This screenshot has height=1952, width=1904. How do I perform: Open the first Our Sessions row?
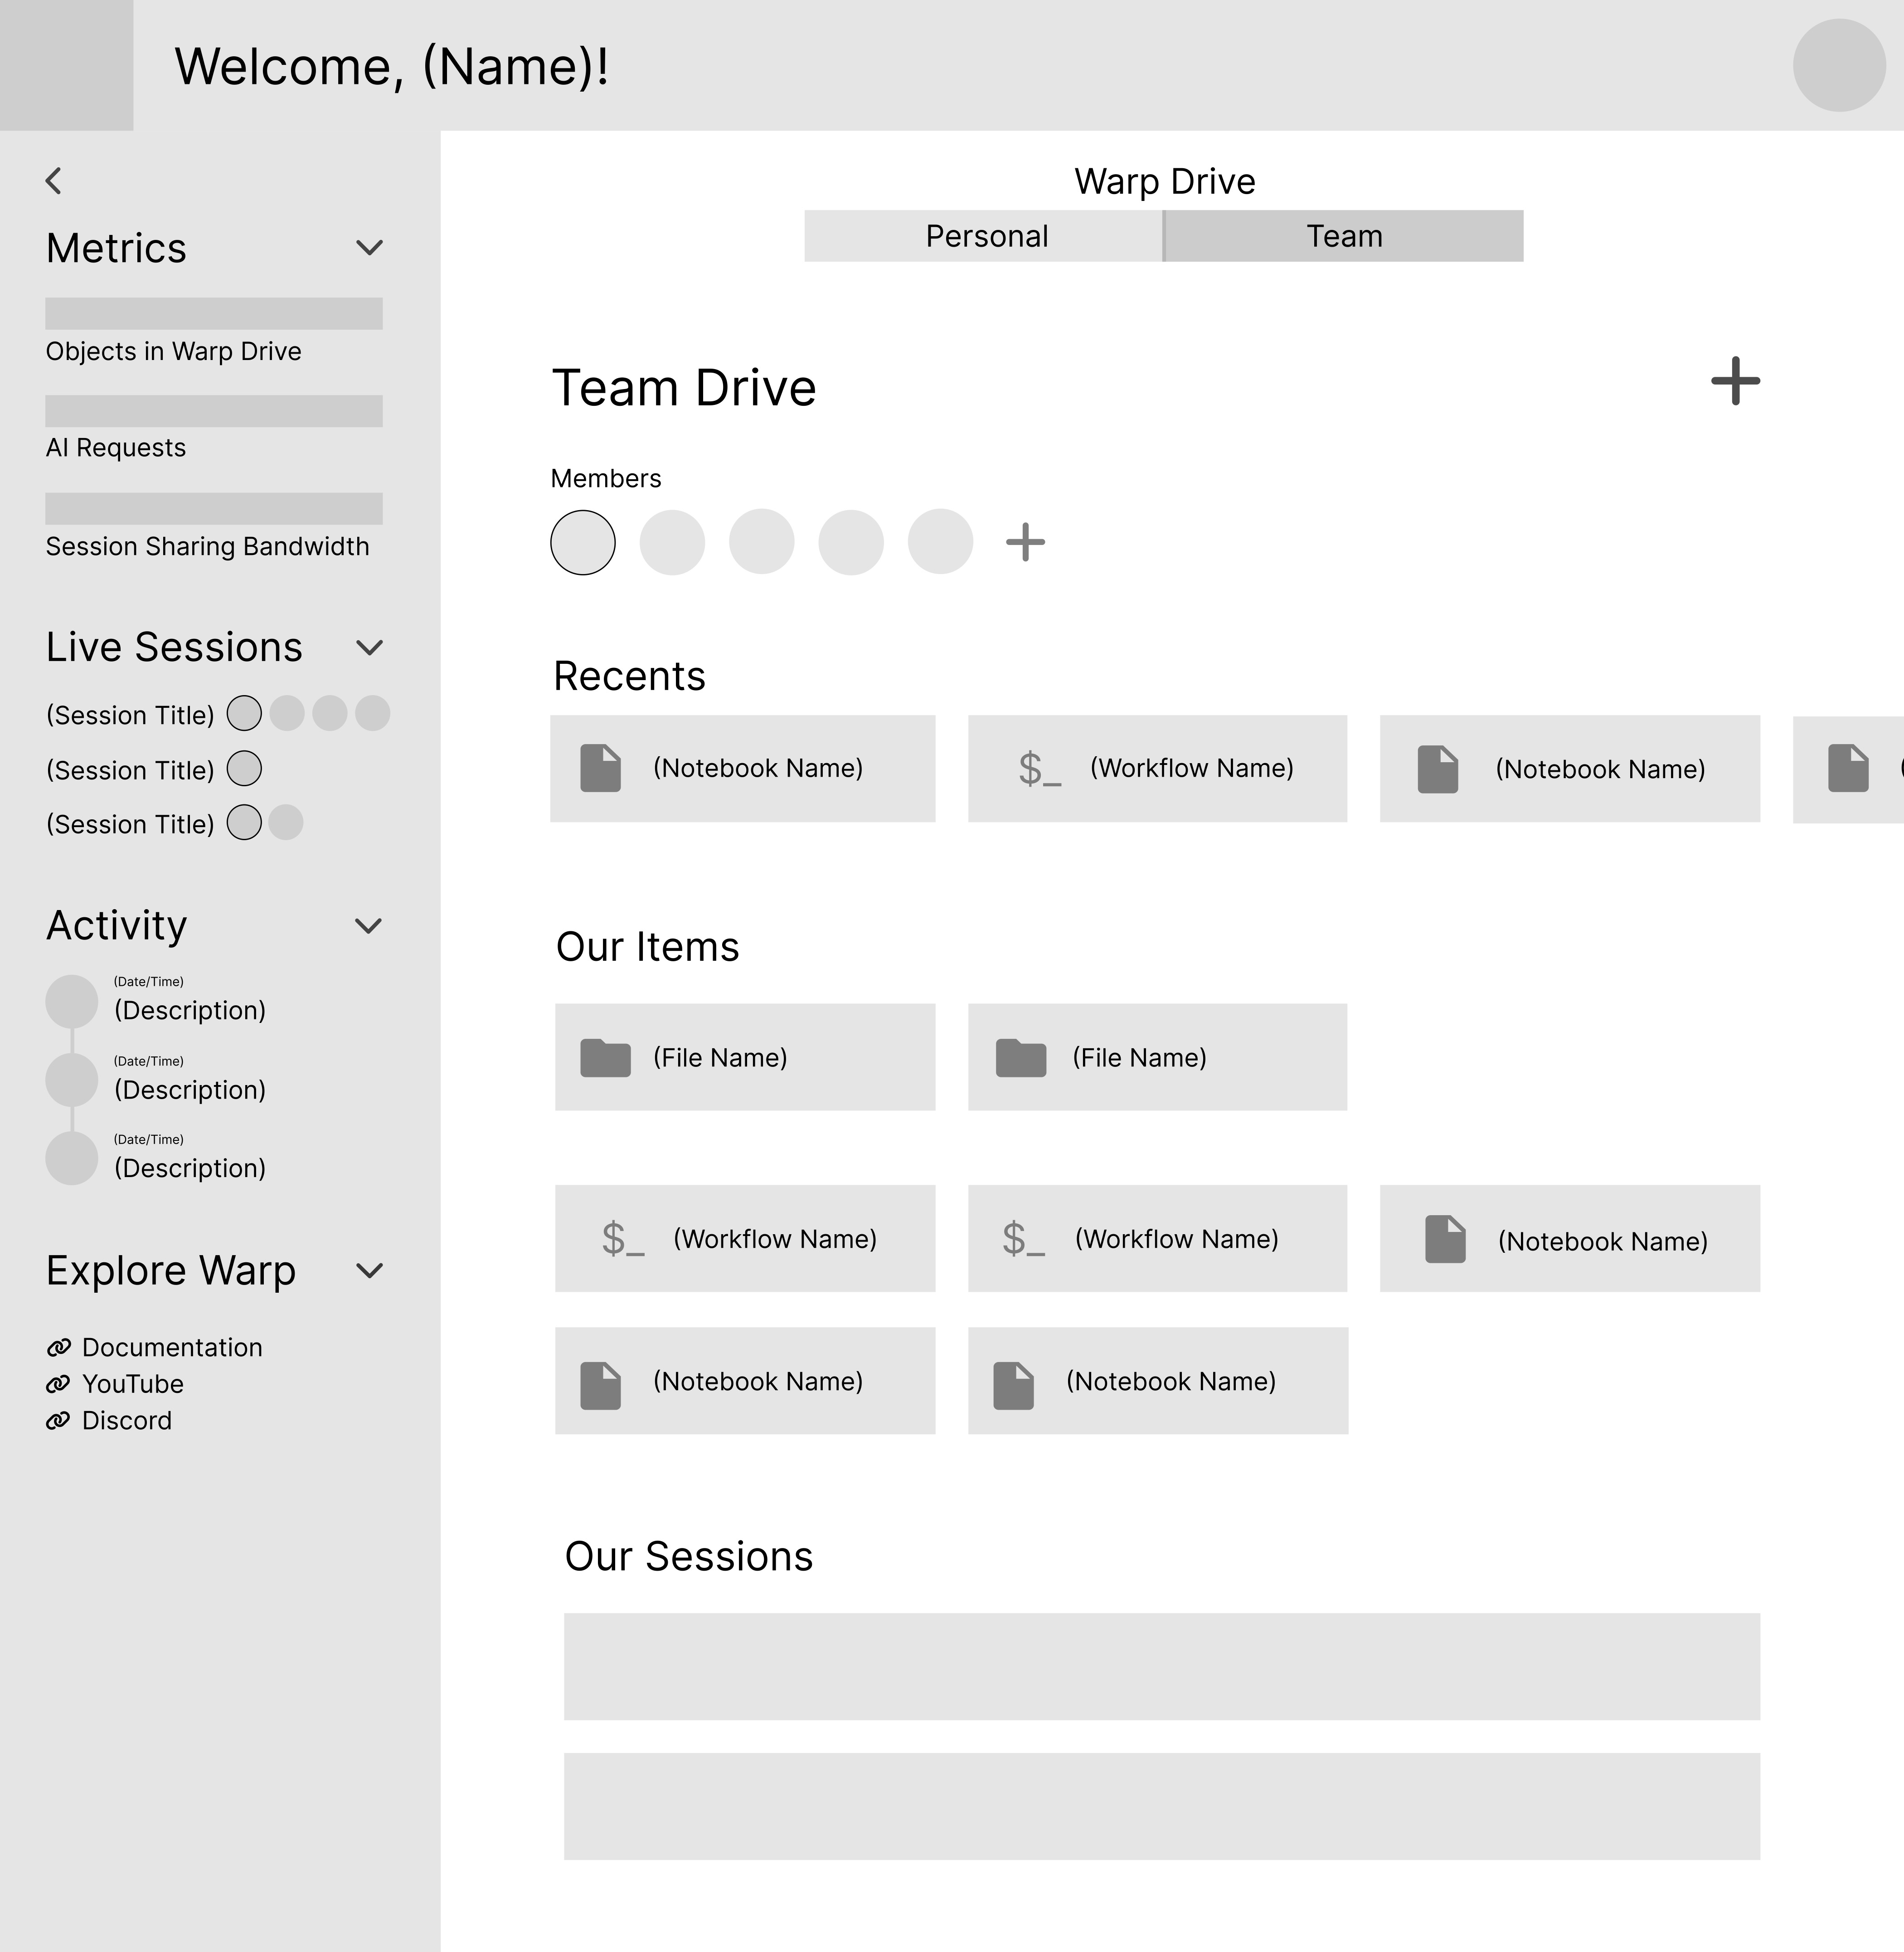1162,1666
